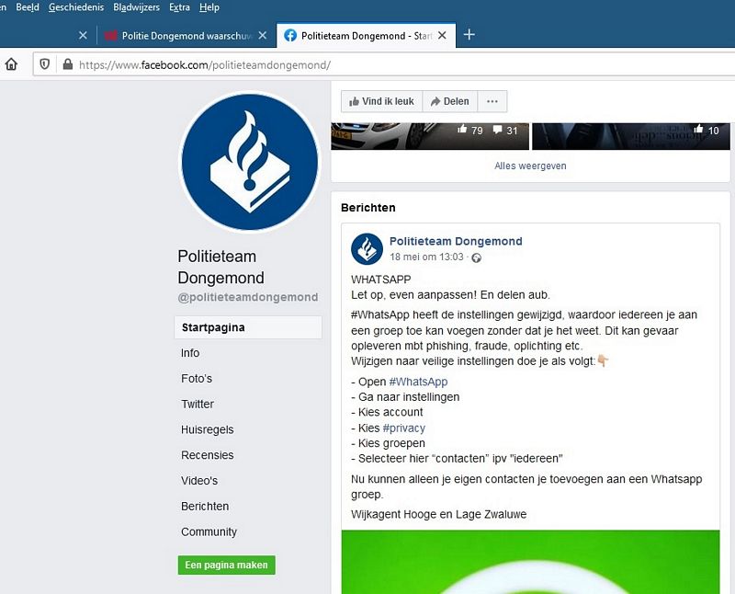The width and height of the screenshot is (735, 594).
Task: Click the green WhatsApp post image
Action: (530, 562)
